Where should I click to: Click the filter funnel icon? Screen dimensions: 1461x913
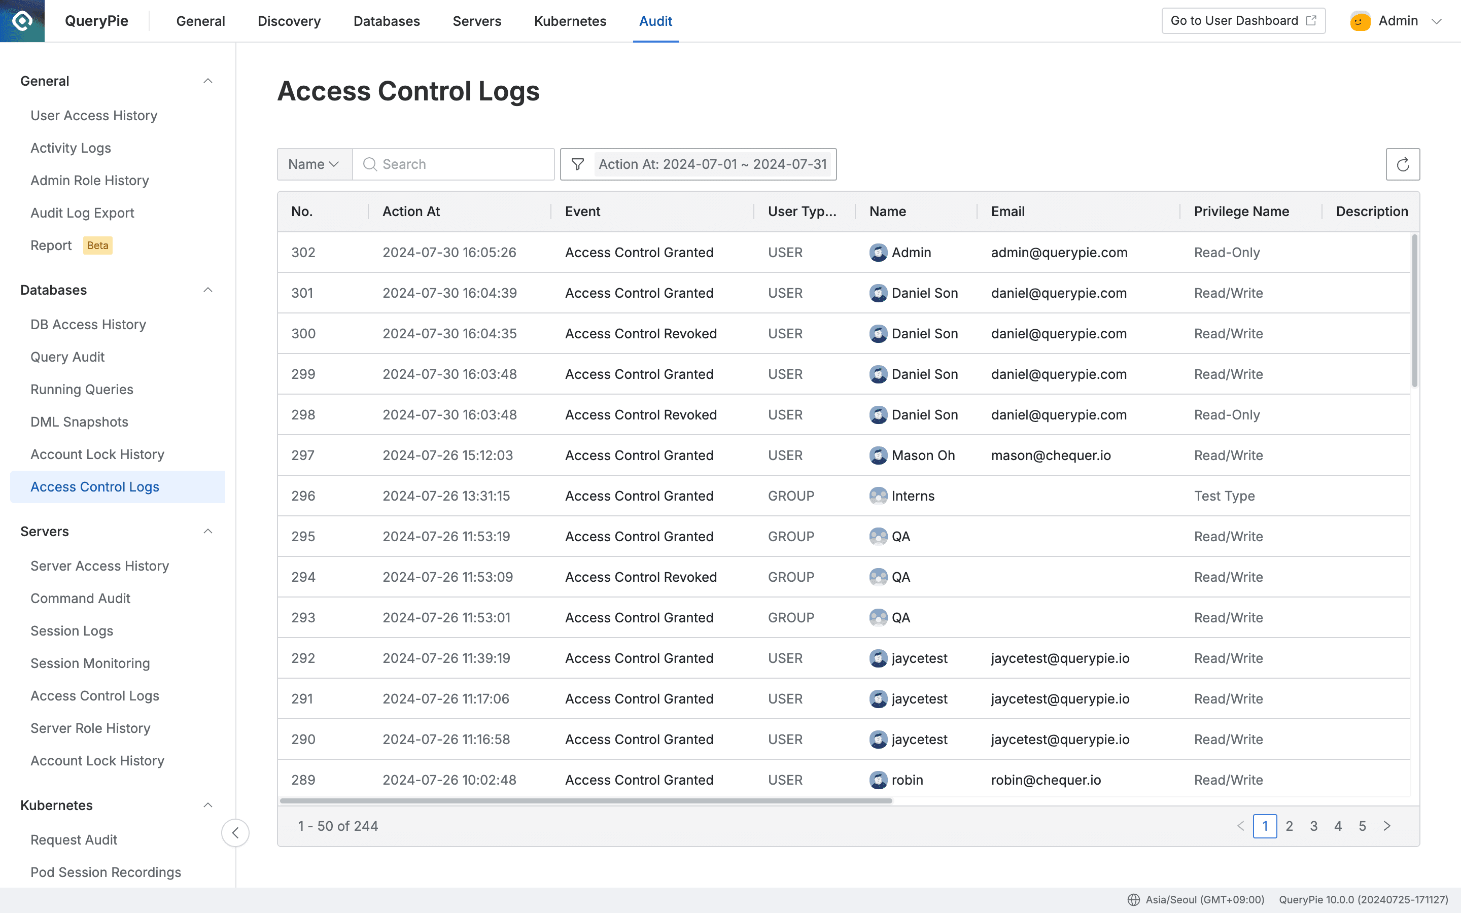[x=578, y=164]
